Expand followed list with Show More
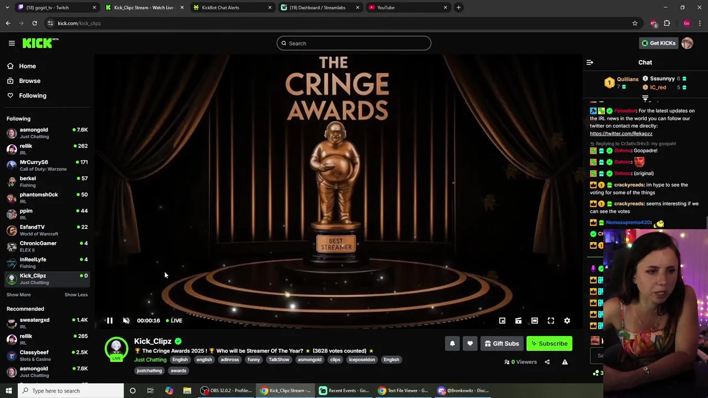 point(19,295)
